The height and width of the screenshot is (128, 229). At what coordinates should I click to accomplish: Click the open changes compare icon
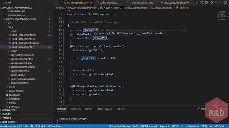pyautogui.click(x=206, y=2)
